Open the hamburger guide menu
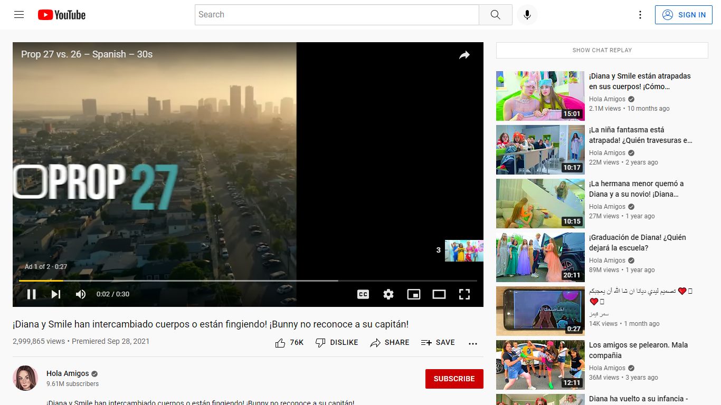 pos(19,15)
